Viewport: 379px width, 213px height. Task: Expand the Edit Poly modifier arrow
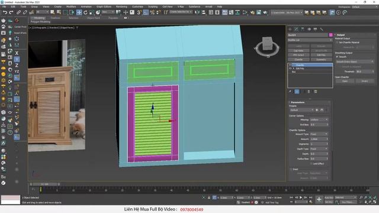click(294, 69)
